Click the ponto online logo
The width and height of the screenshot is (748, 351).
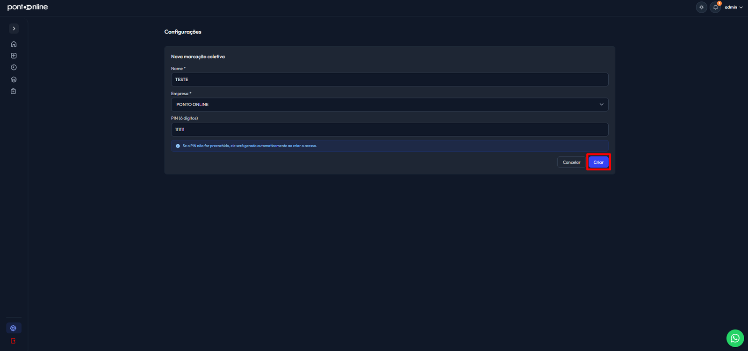click(28, 7)
